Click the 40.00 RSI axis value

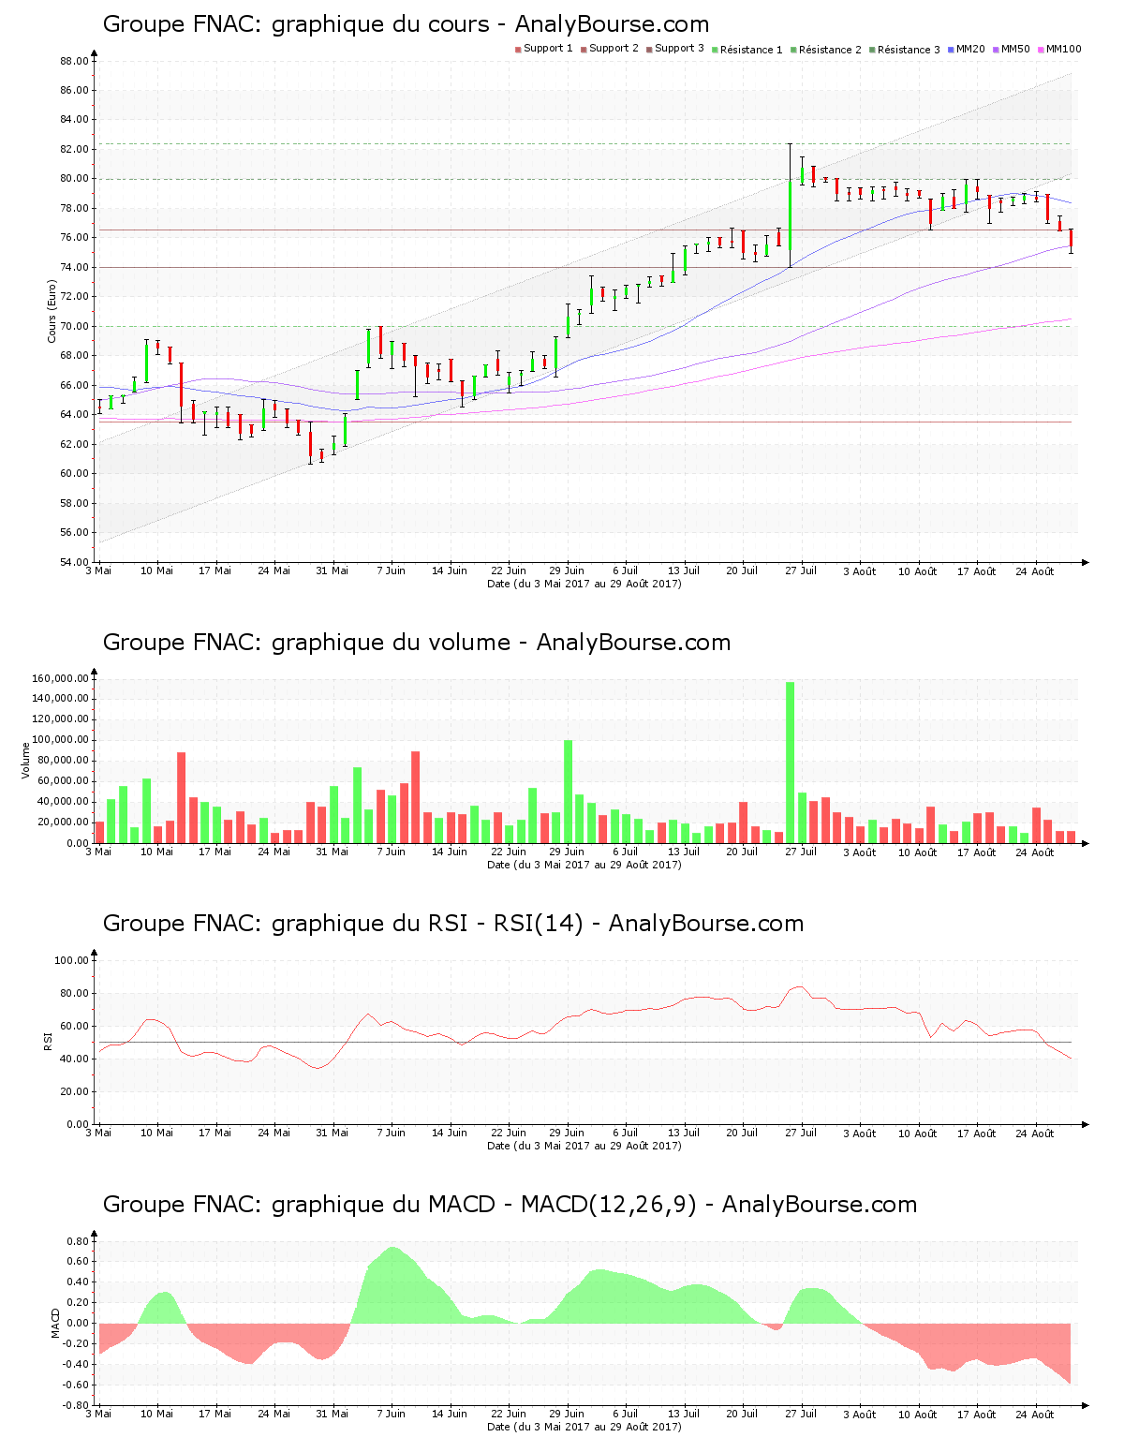coord(75,1059)
